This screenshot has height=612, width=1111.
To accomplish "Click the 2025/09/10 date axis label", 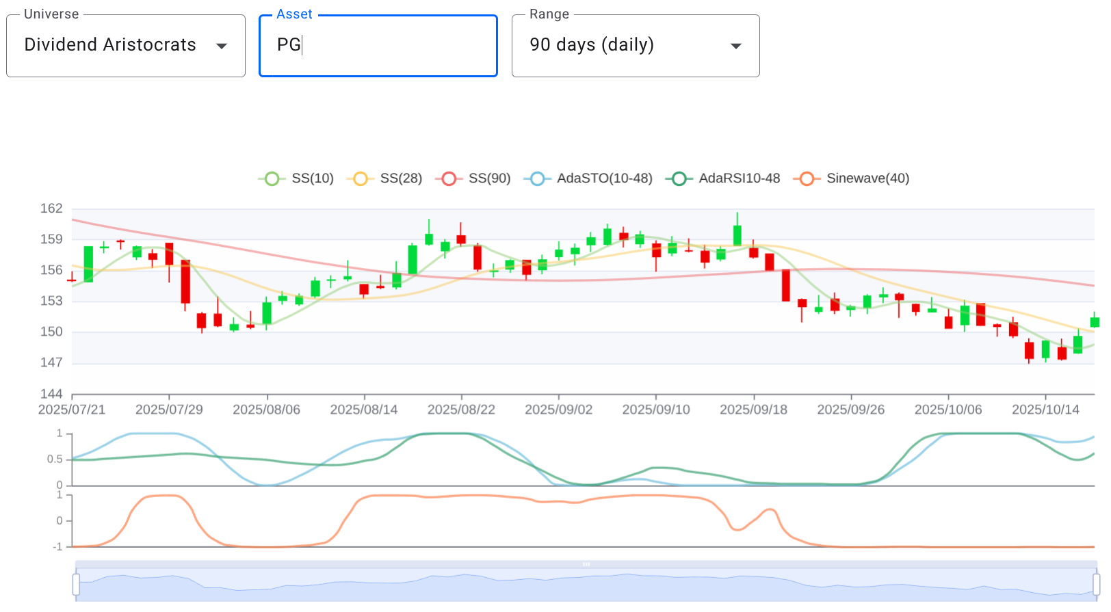I will [x=656, y=410].
